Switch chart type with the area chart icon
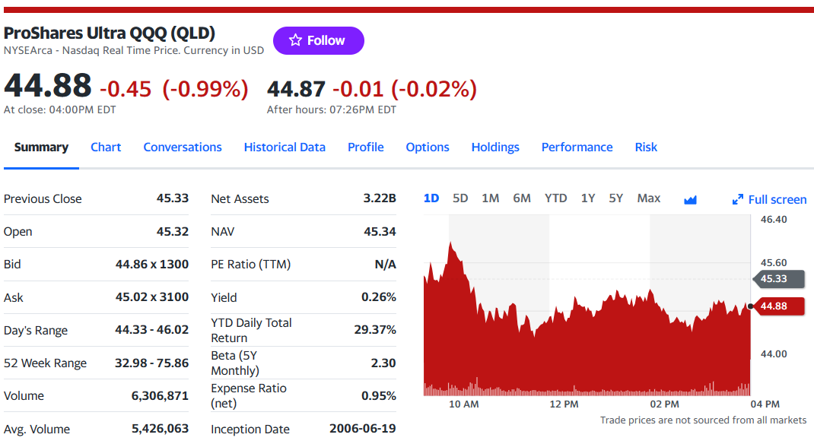814x444 pixels. pos(690,200)
